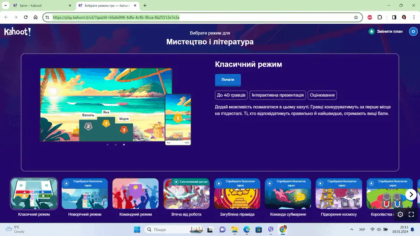Open File Explorer from taskbar

click(x=235, y=230)
